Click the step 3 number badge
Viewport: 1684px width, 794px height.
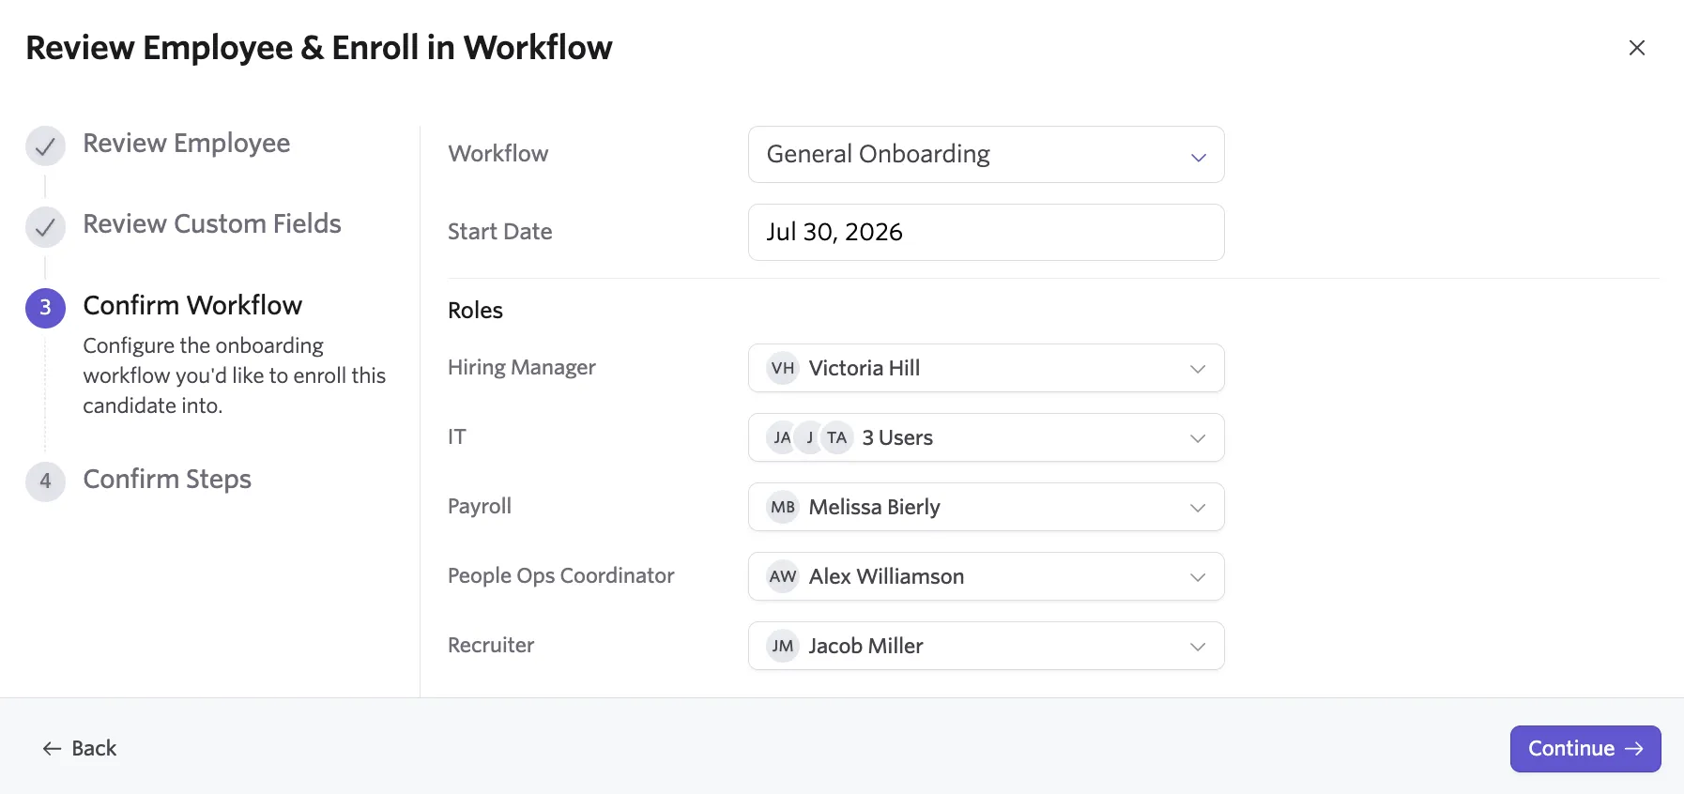pyautogui.click(x=45, y=308)
